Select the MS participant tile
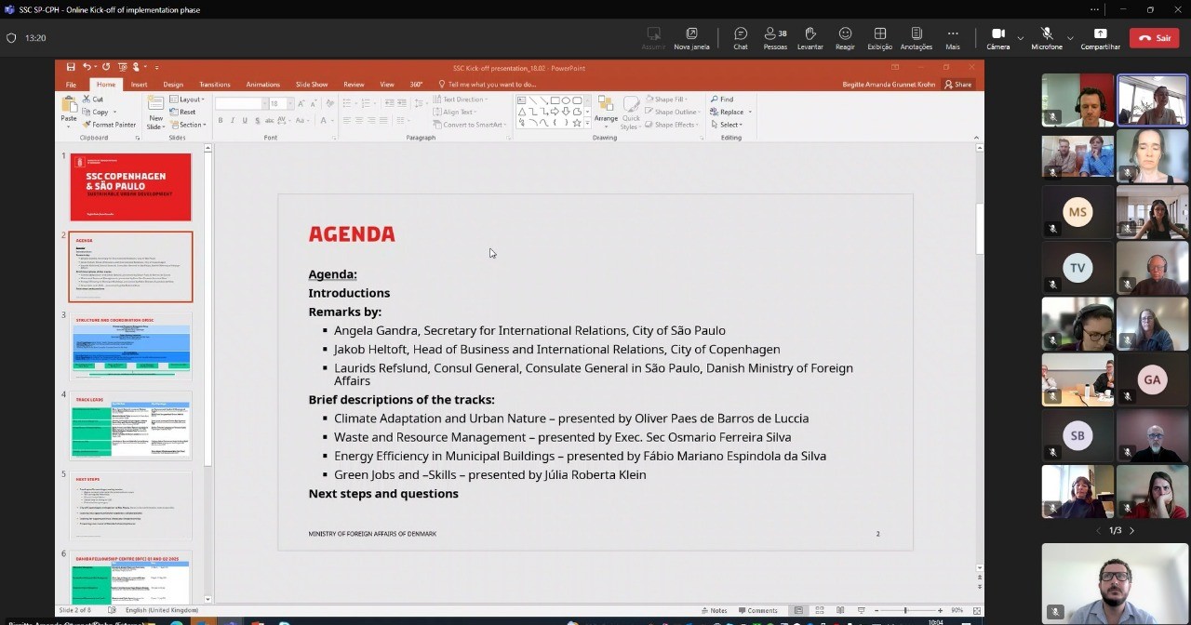The width and height of the screenshot is (1191, 625). (1077, 212)
